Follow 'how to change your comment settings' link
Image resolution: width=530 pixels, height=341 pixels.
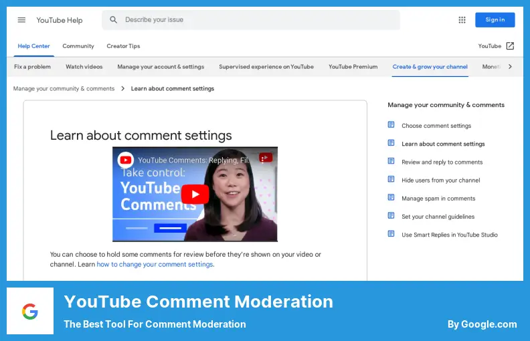pyautogui.click(x=155, y=264)
